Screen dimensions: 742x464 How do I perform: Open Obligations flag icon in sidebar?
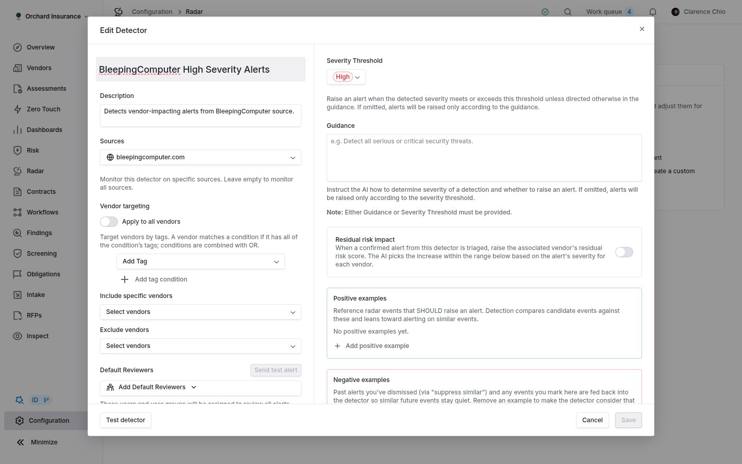18,274
